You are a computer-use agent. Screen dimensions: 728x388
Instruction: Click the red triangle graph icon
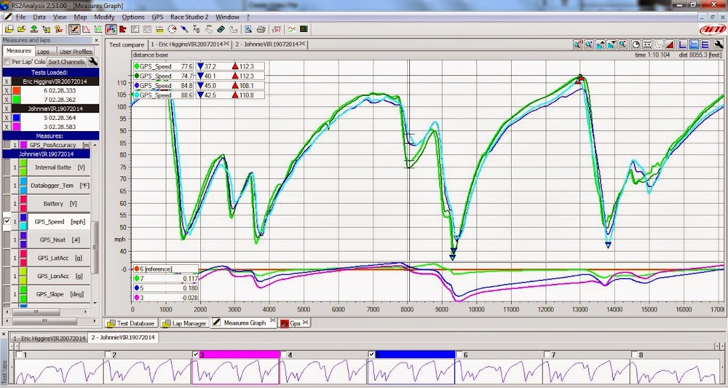[x=670, y=45]
